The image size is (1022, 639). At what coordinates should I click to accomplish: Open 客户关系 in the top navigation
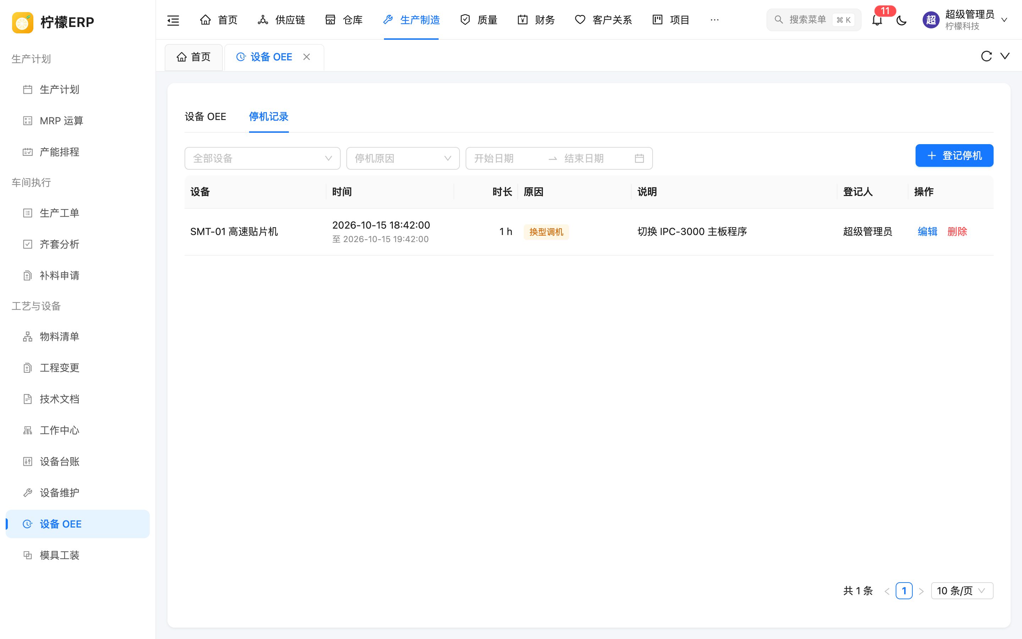(603, 20)
